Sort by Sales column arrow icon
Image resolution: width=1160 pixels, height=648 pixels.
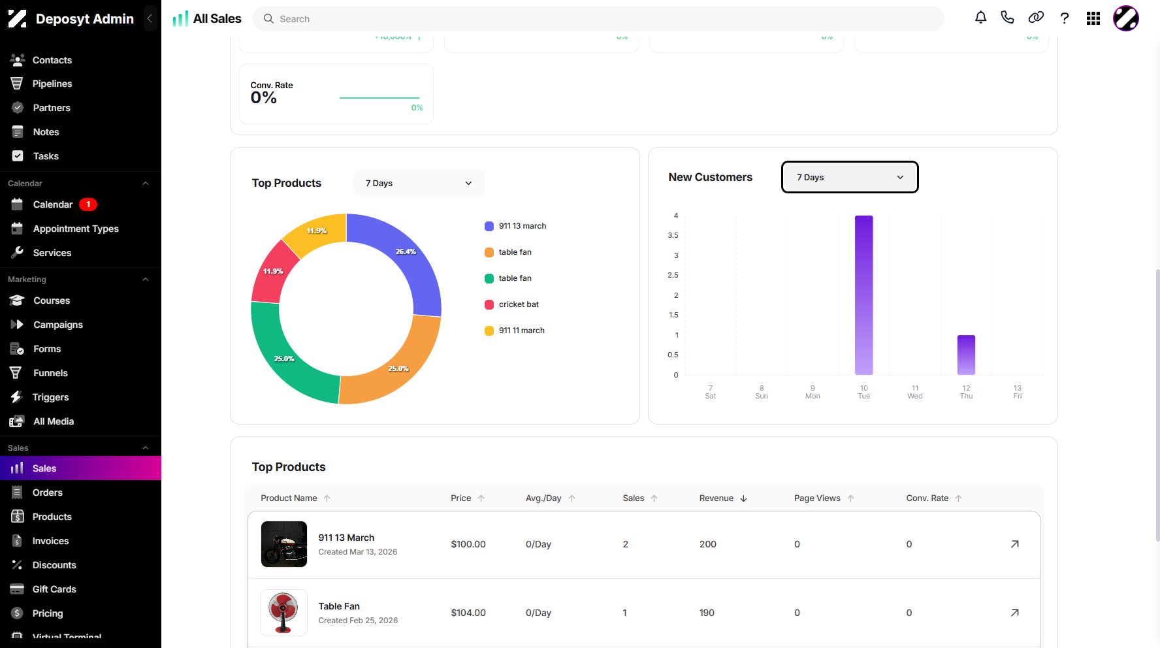(654, 498)
